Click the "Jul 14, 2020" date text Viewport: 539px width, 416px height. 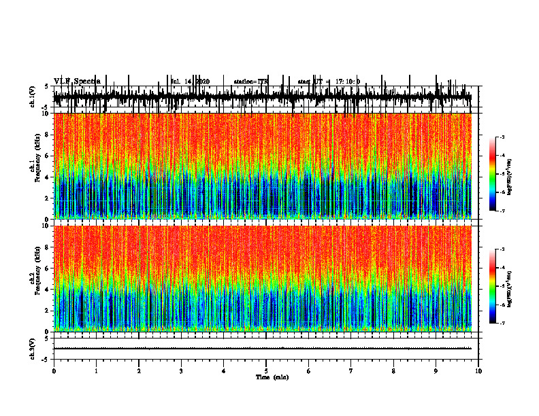tap(190, 82)
